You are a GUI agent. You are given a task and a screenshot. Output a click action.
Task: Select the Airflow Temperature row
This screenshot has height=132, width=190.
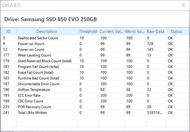tap(94, 90)
